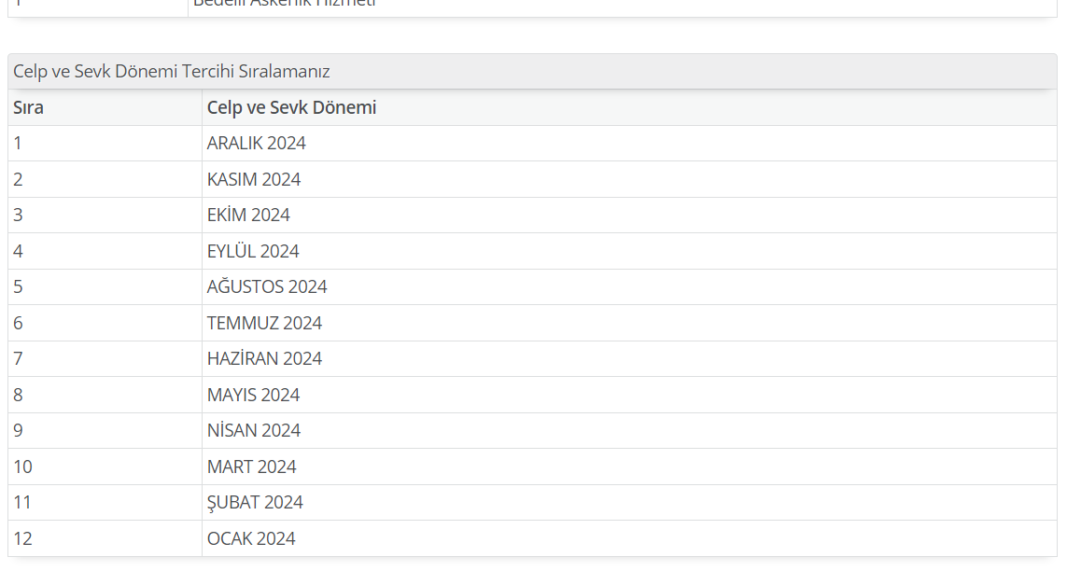The height and width of the screenshot is (571, 1081).
Task: Select the EKİM 2024 table cell
Action: (x=629, y=215)
